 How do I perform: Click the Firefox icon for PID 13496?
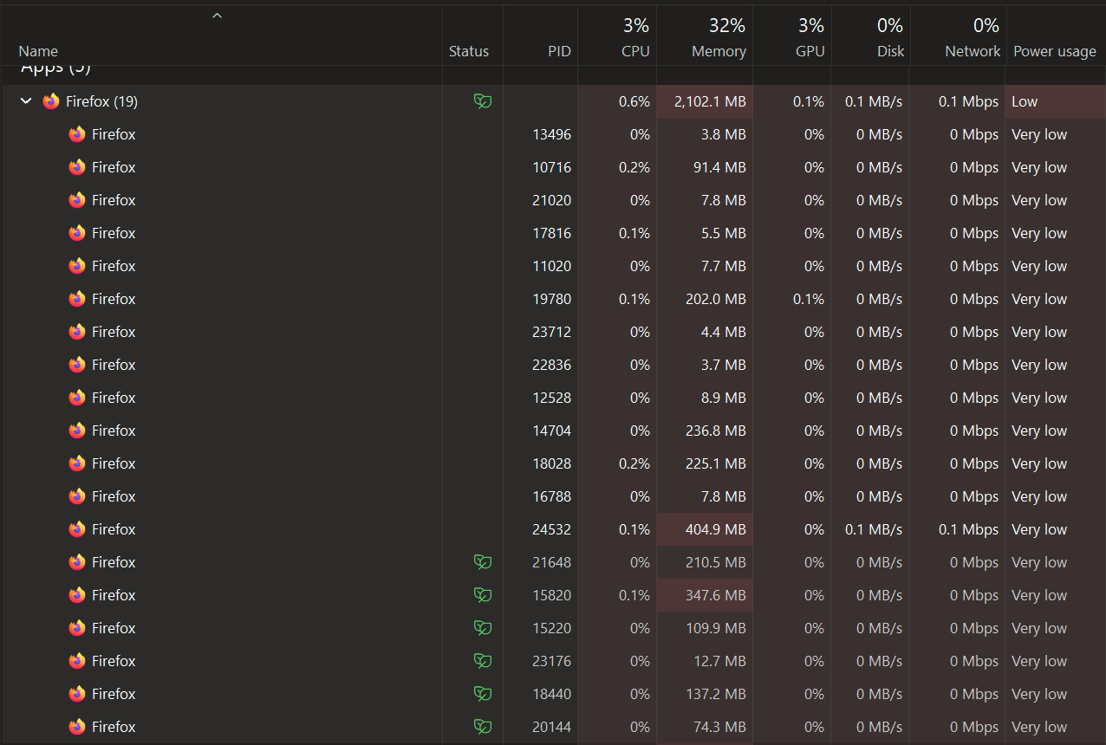pos(77,134)
